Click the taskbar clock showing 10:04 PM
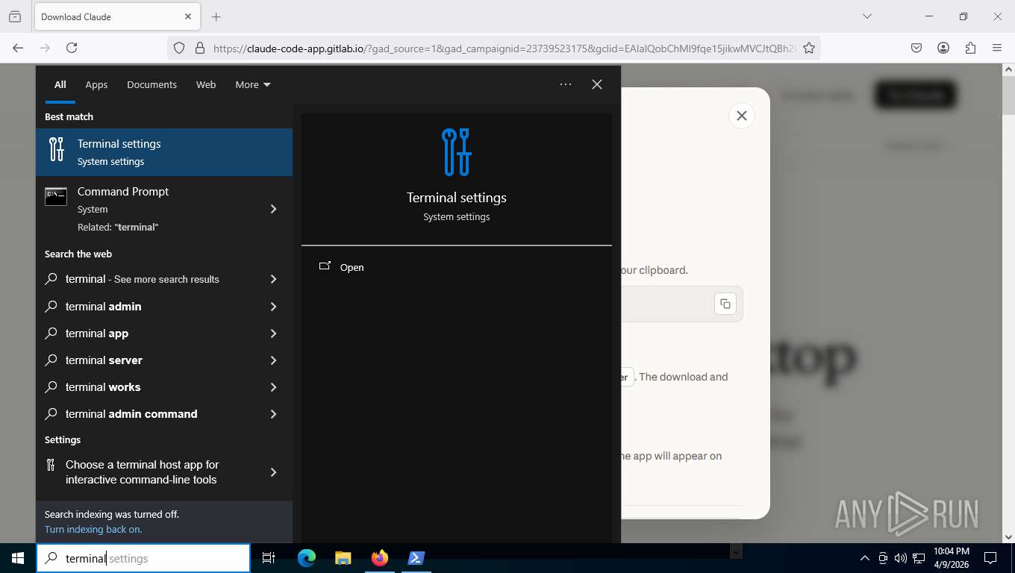The width and height of the screenshot is (1015, 573). [x=951, y=558]
